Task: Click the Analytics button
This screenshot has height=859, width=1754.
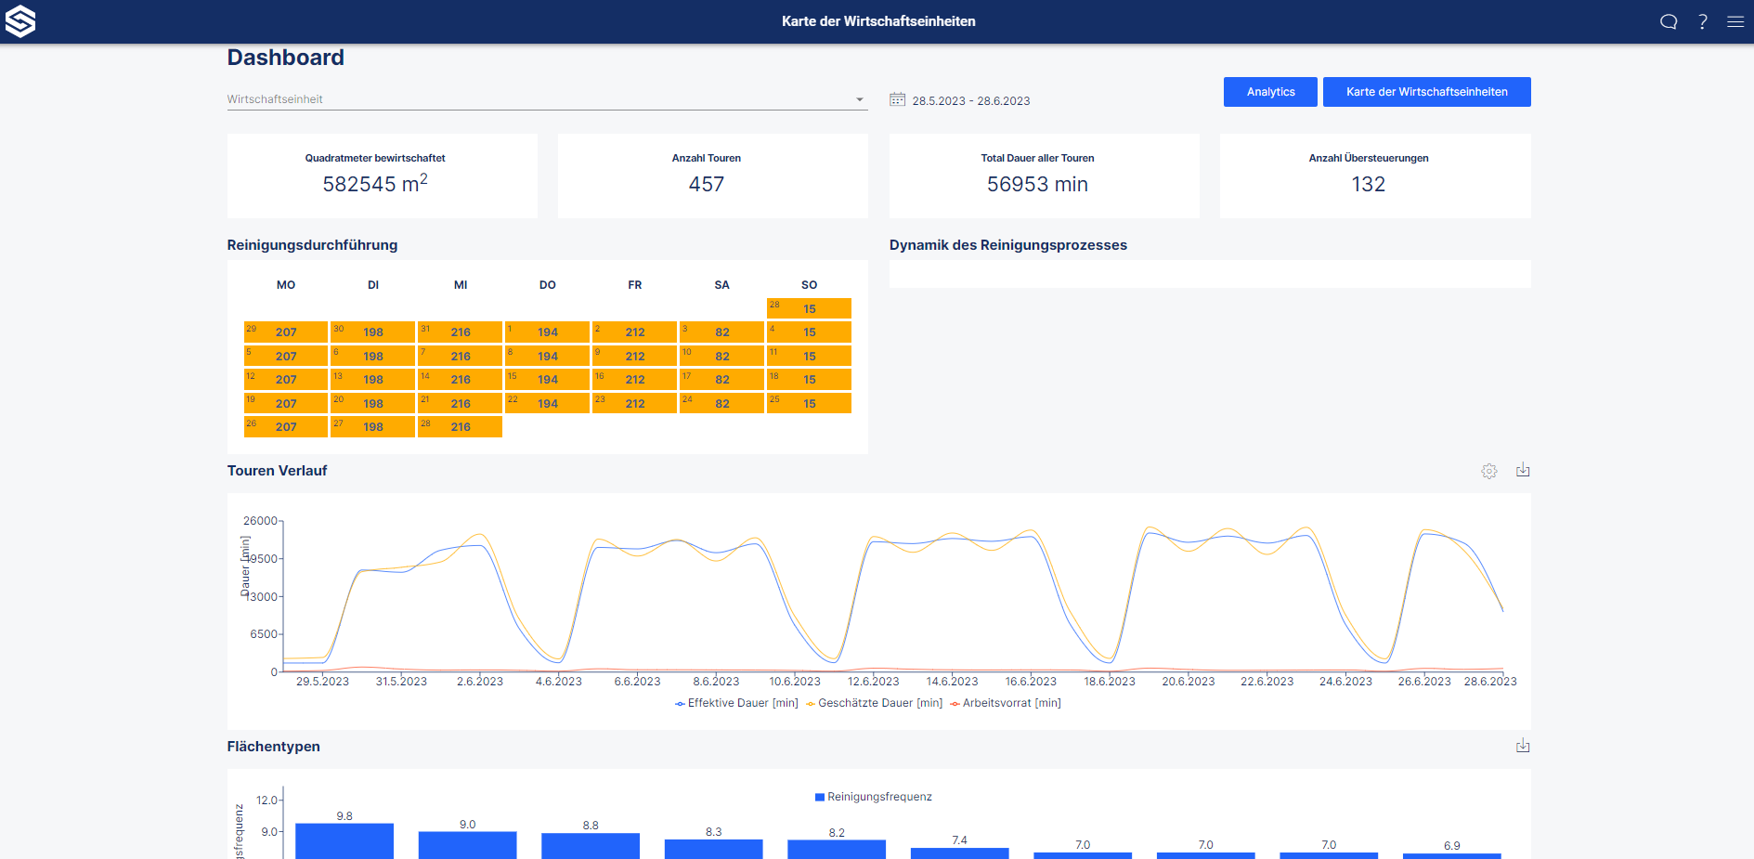Action: [1269, 92]
